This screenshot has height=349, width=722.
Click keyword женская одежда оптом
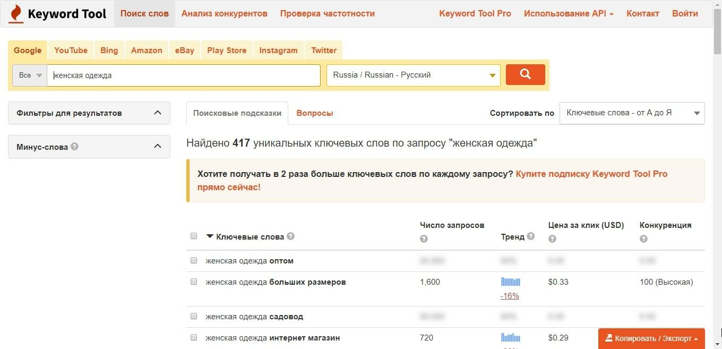(x=250, y=261)
